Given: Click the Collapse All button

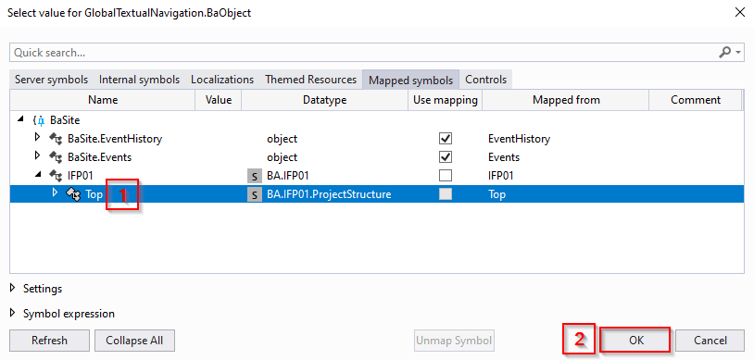Looking at the screenshot, I should pos(134,341).
